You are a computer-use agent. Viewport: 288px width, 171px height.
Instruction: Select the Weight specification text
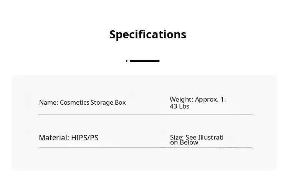pos(197,103)
